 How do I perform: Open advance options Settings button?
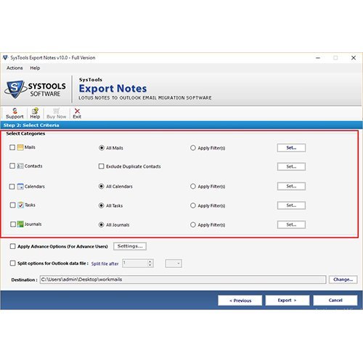pyautogui.click(x=130, y=246)
